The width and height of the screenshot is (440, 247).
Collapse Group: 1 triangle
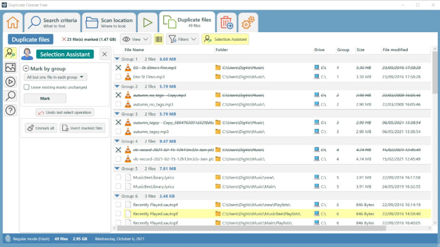tap(117, 59)
